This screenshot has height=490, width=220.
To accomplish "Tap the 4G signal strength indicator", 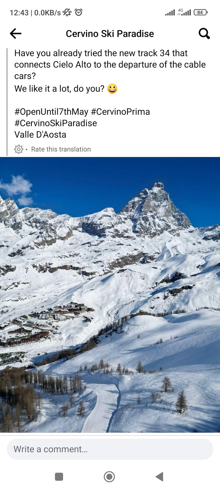I will tap(184, 12).
